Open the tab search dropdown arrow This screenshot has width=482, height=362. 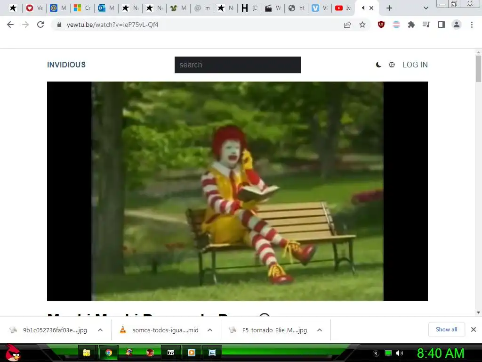click(426, 8)
